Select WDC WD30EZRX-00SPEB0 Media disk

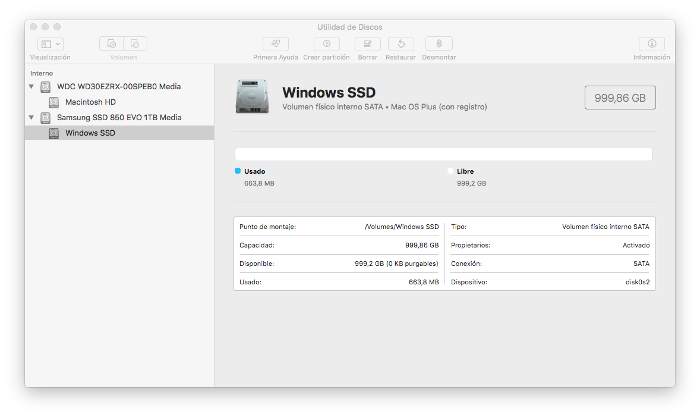coord(119,87)
